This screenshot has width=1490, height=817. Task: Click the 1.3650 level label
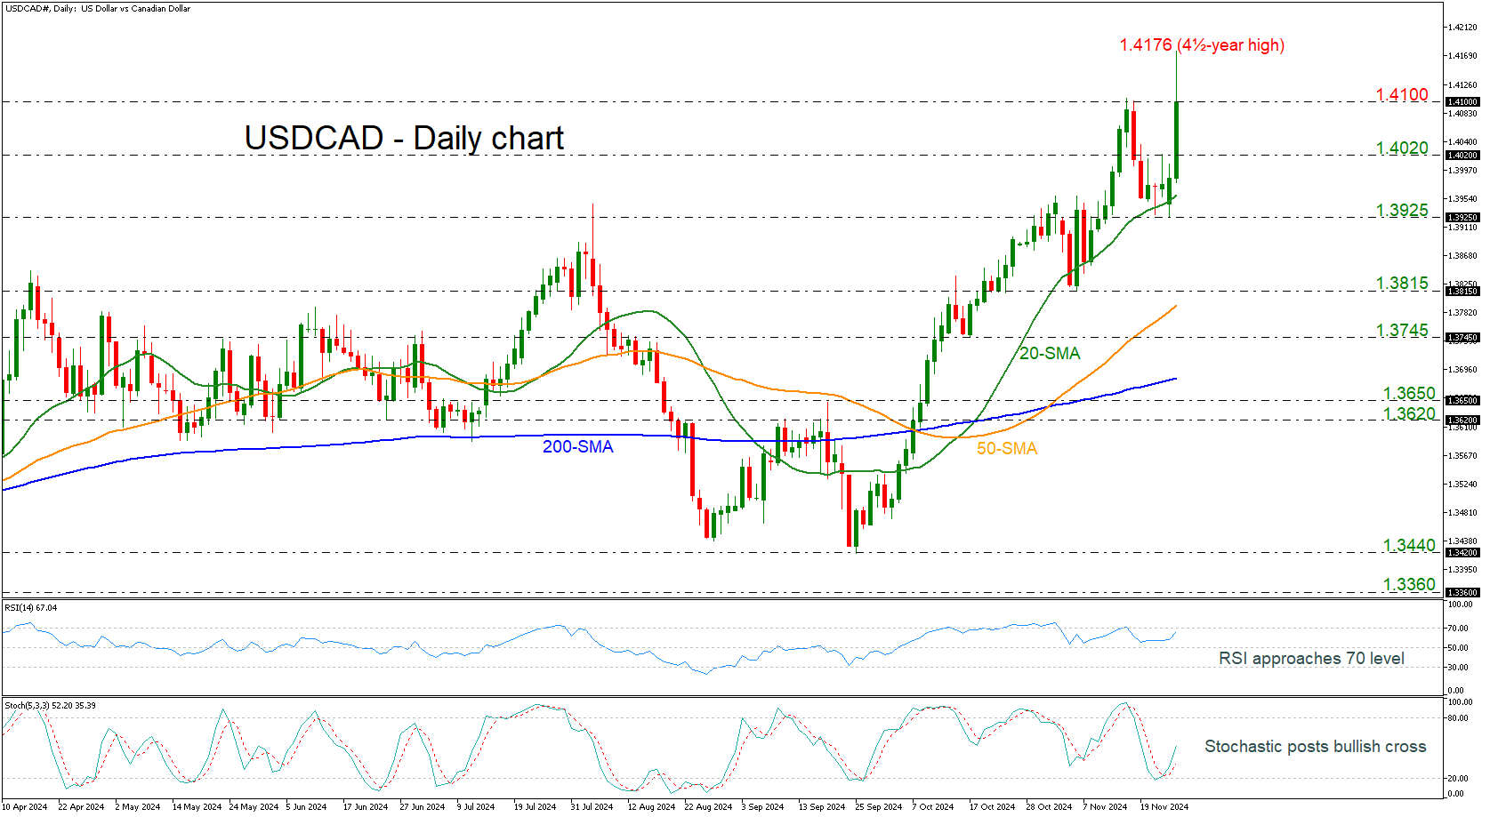pos(1408,394)
